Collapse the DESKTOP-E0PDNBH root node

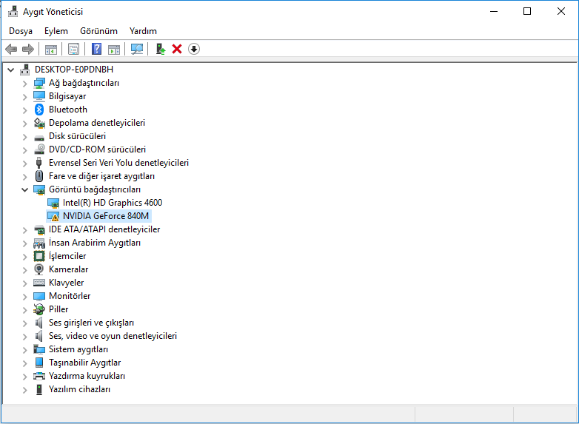pos(11,70)
